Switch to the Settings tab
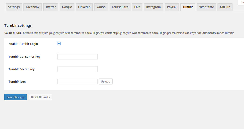 click(x=14, y=7)
